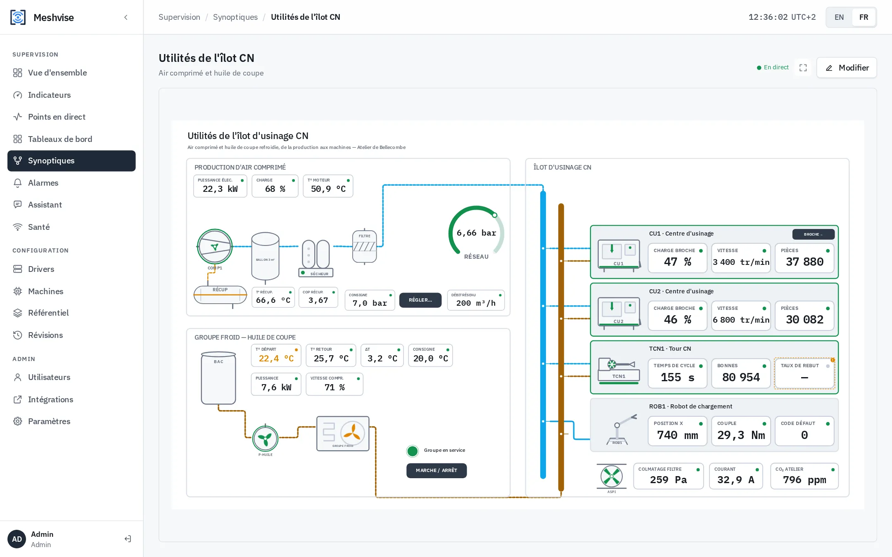The image size is (892, 557).
Task: Click the GROUPE FROID chiller symbol
Action: point(343,433)
